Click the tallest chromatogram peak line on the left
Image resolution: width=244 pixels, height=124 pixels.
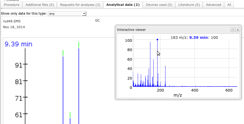coord(79,85)
